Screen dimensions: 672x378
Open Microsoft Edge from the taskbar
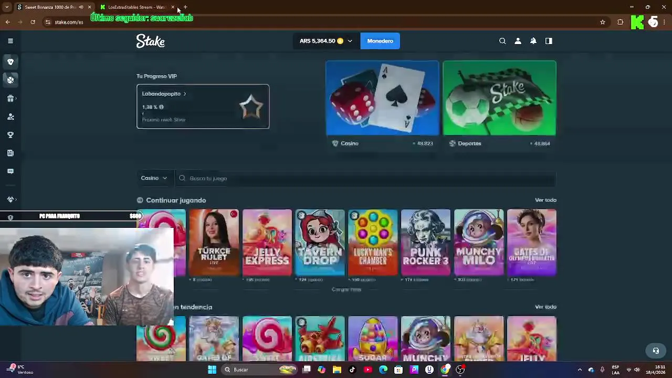click(383, 370)
